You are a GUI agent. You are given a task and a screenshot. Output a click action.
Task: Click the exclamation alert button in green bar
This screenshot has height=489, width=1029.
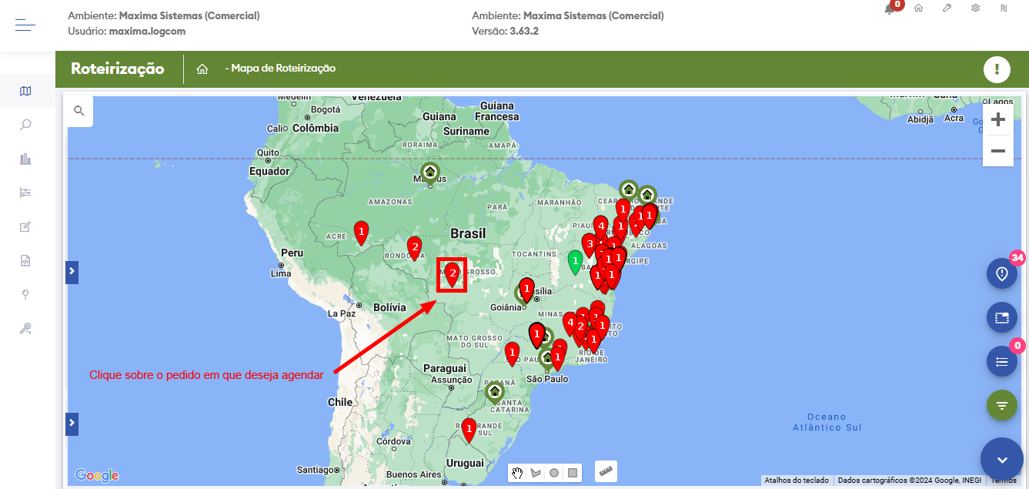pyautogui.click(x=997, y=69)
